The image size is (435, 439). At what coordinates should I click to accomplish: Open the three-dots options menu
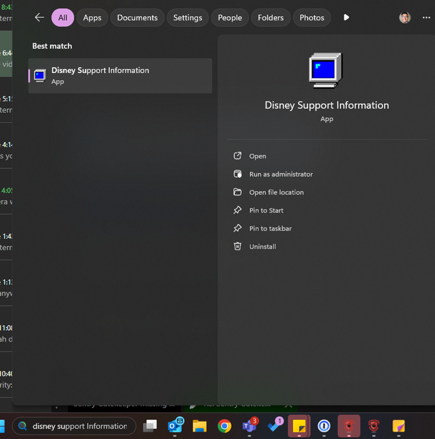tap(426, 17)
